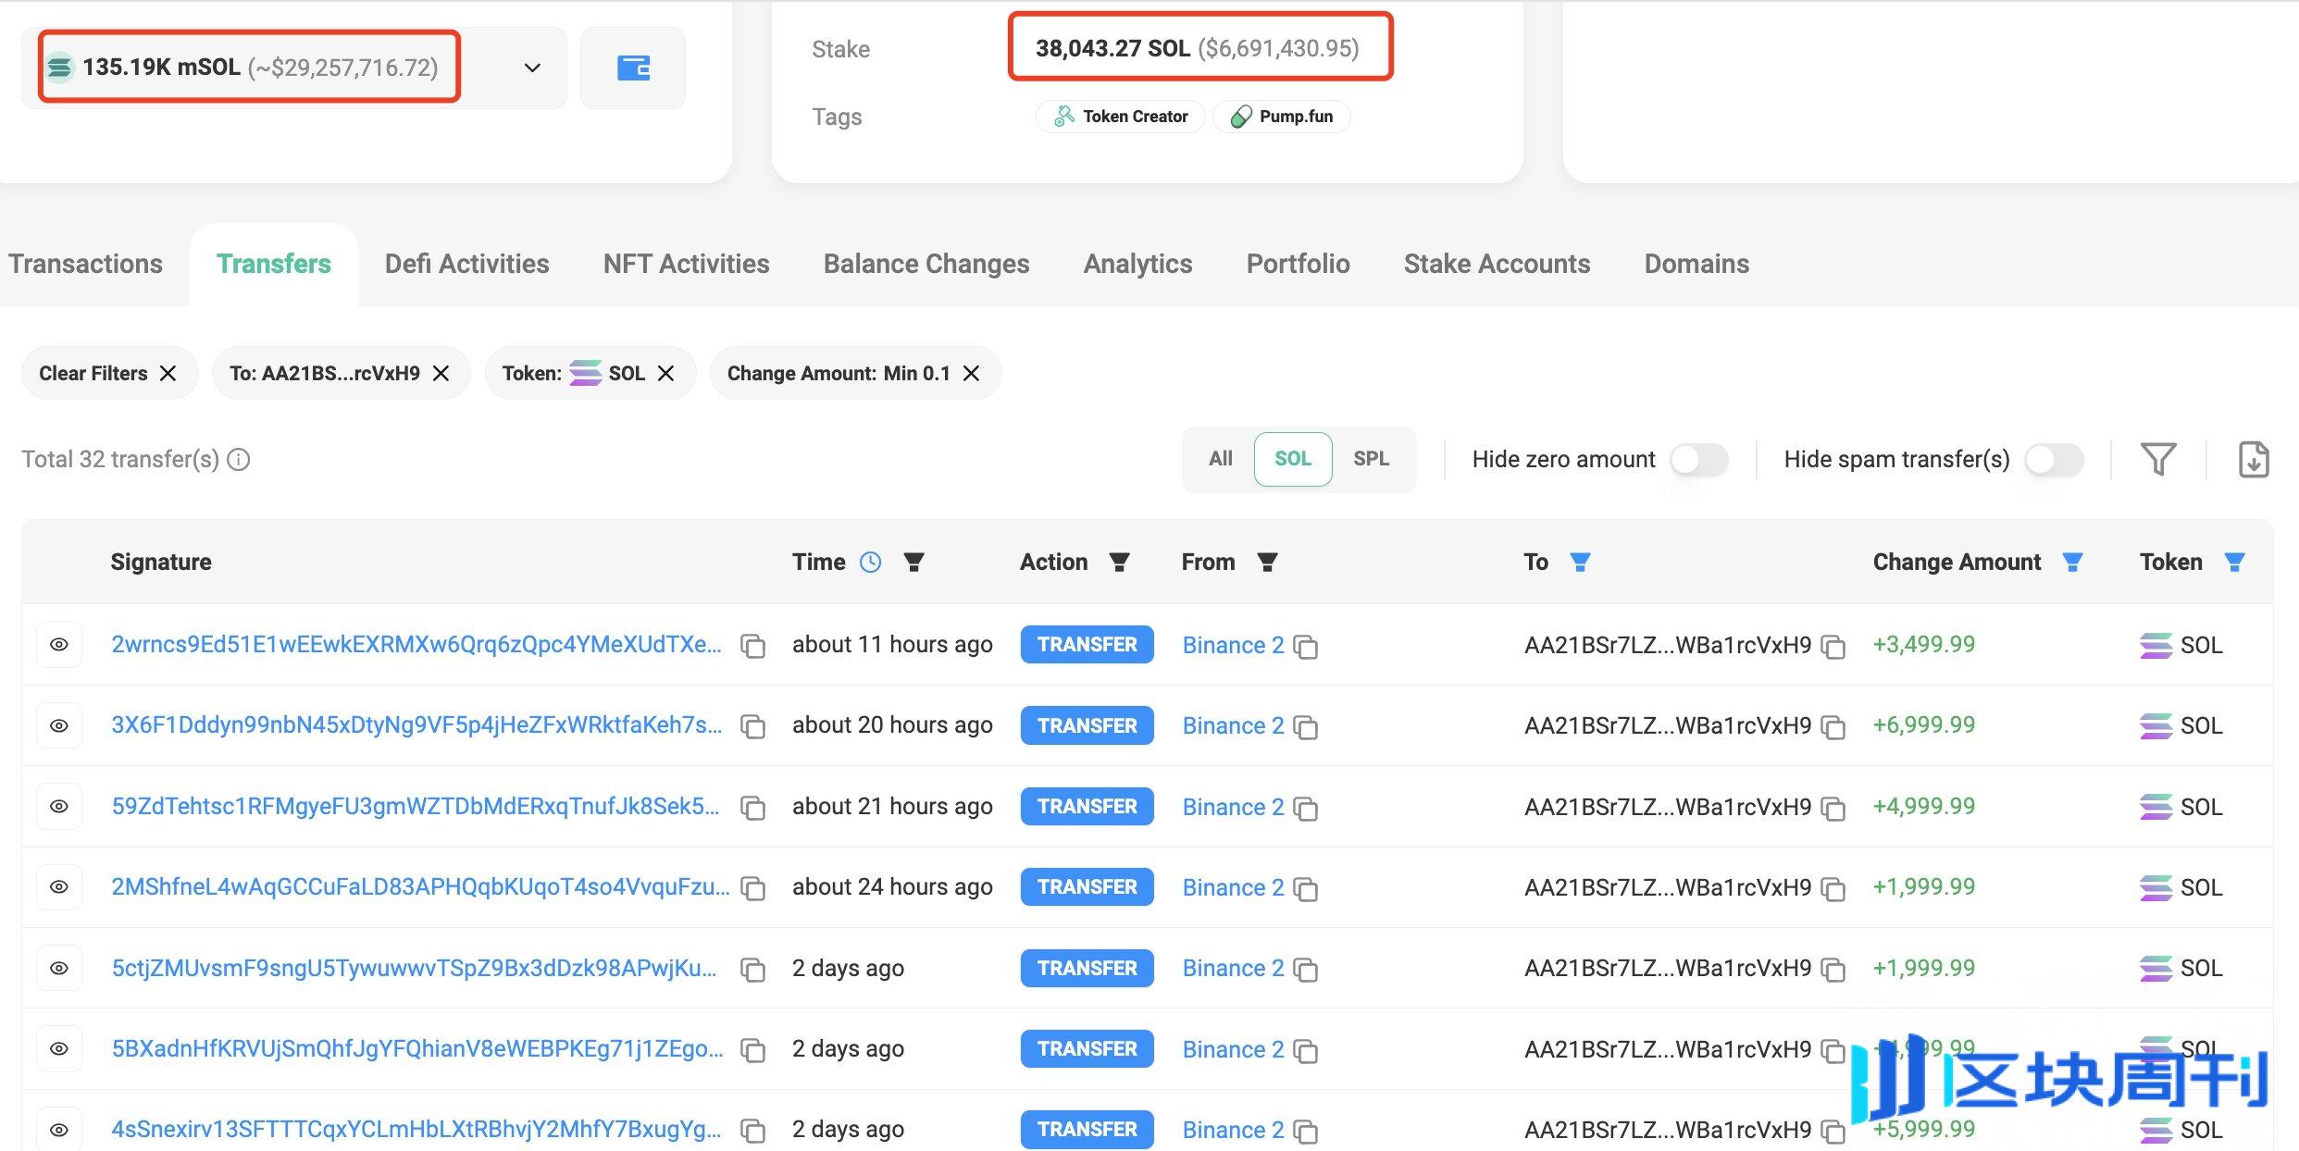Click the Pump.fun tag
The height and width of the screenshot is (1151, 2299).
pyautogui.click(x=1282, y=117)
